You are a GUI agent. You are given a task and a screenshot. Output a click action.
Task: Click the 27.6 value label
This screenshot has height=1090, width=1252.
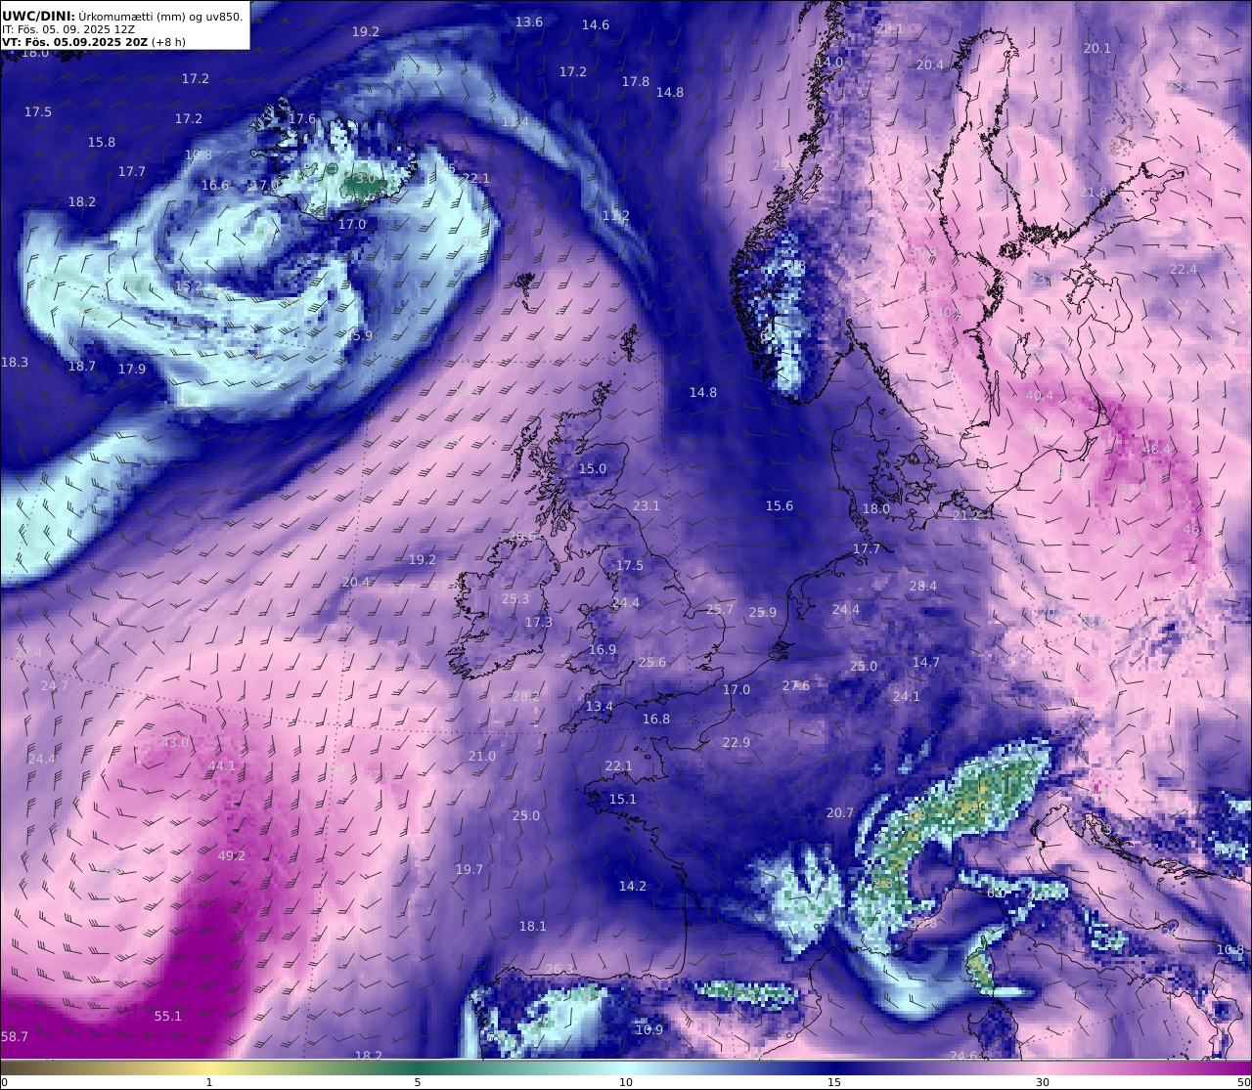click(796, 685)
